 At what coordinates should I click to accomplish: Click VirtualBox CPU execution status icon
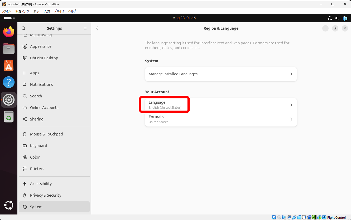[314, 217]
